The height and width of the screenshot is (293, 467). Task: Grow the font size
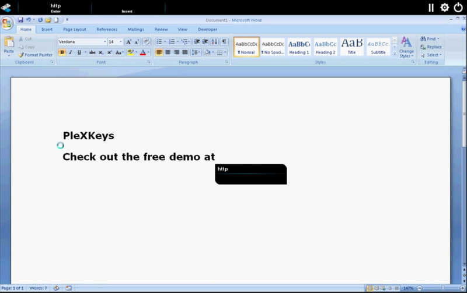click(x=128, y=42)
